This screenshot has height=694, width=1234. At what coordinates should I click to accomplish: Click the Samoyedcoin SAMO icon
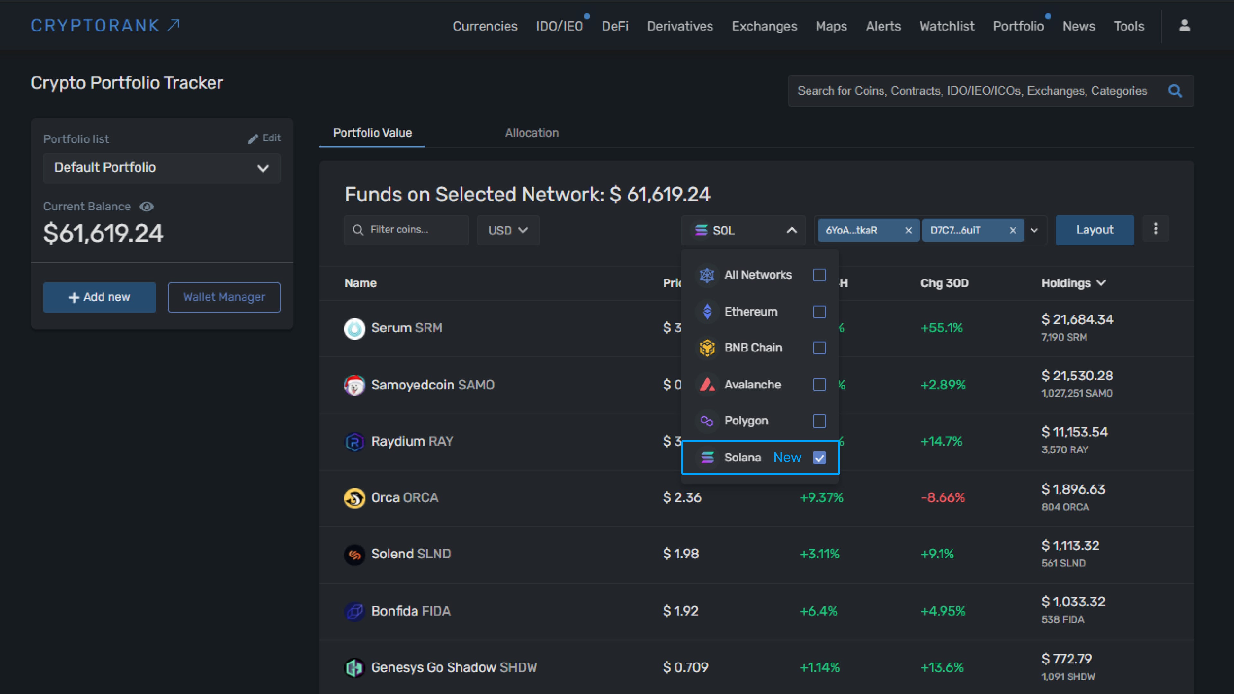(x=355, y=385)
